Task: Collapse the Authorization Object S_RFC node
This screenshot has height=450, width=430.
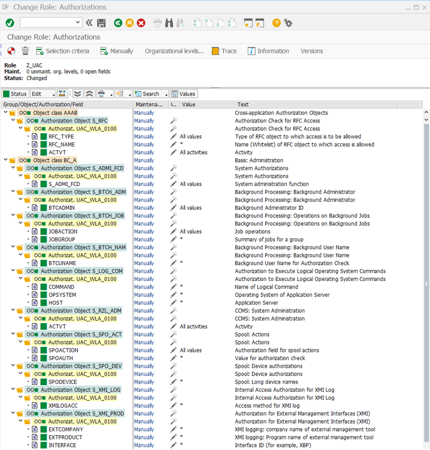Action: [x=13, y=121]
